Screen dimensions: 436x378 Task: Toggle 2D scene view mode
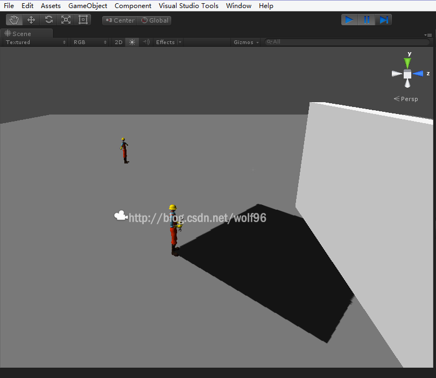pyautogui.click(x=118, y=42)
